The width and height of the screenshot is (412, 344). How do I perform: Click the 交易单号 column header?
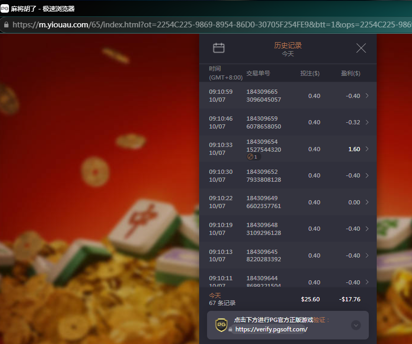(x=258, y=73)
